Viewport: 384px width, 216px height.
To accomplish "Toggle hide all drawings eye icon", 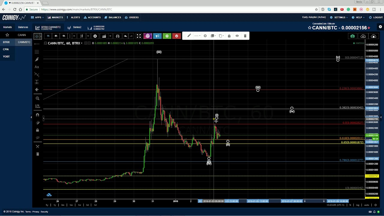I will point(37,138).
